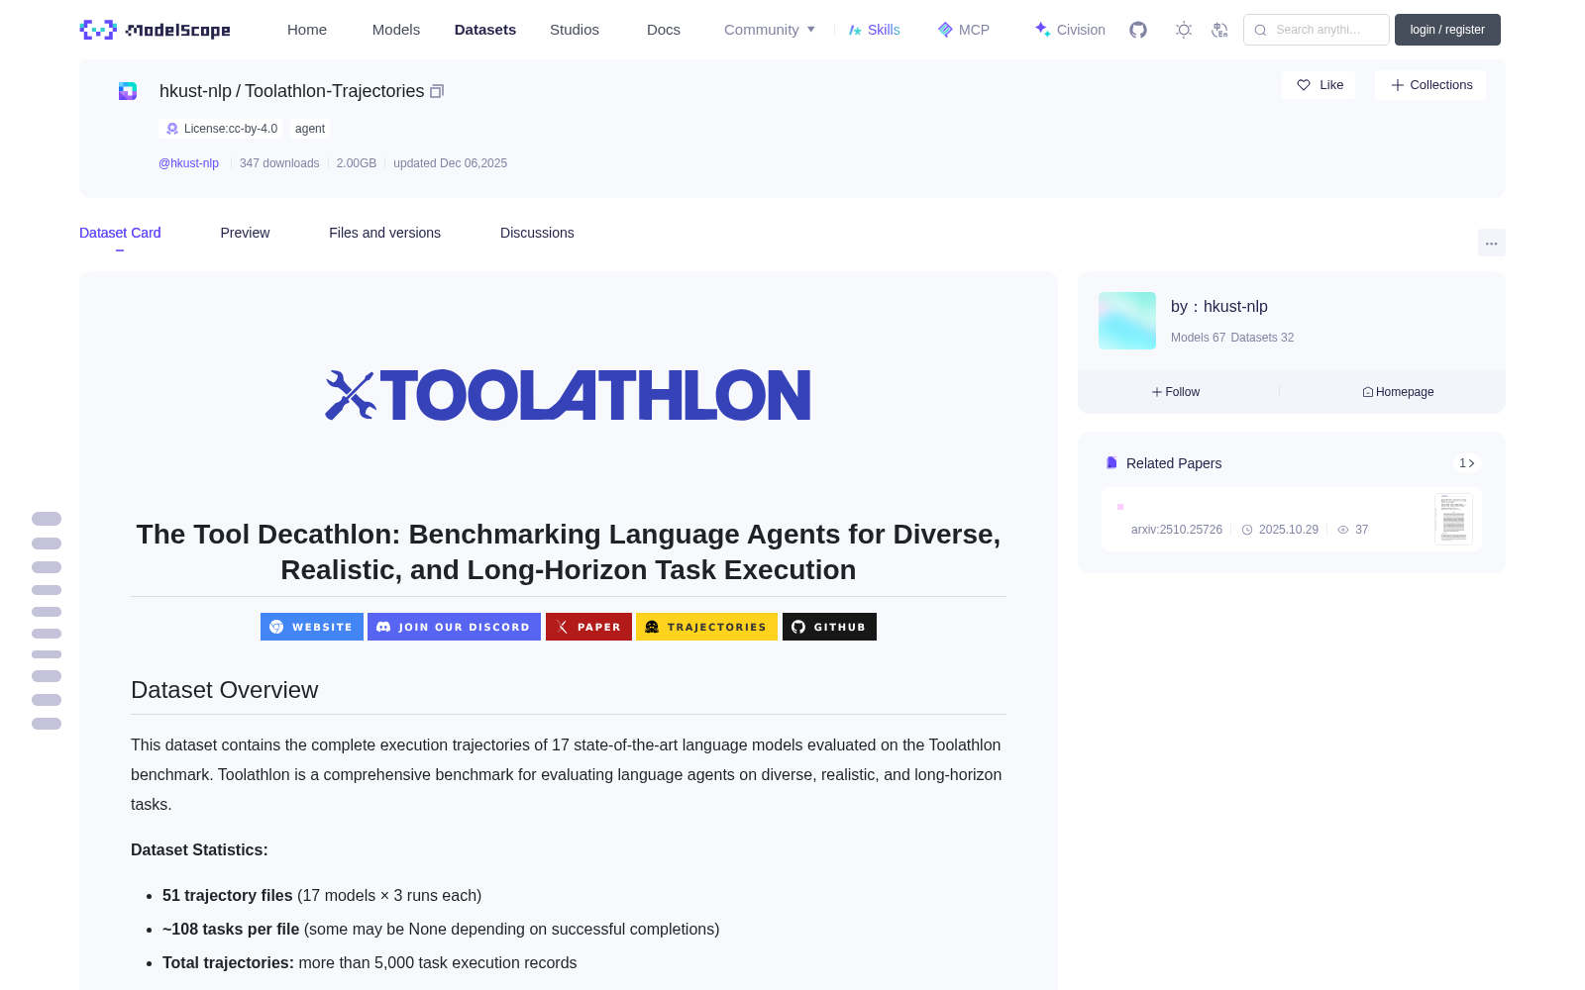Open the related paper thumbnail
The height and width of the screenshot is (990, 1585).
pos(1453,519)
